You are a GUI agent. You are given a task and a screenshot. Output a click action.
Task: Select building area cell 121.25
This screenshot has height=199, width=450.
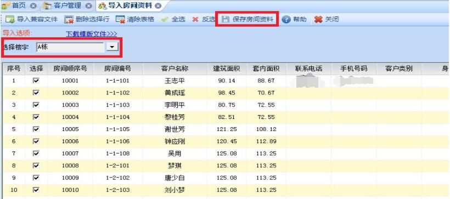click(x=227, y=129)
